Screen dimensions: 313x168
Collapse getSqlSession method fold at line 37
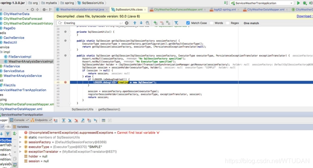(70, 56)
